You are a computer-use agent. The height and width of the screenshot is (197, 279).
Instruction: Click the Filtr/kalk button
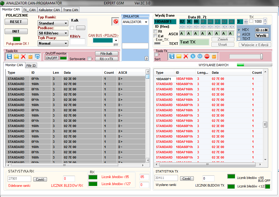point(107,53)
